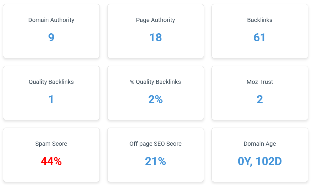The width and height of the screenshot is (311, 185).
Task: Click the Off-page SEO Score label
Action: coord(155,144)
